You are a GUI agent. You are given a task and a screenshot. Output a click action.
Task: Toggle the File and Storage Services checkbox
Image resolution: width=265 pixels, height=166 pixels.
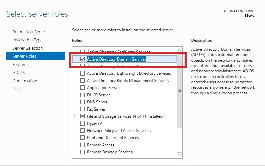tap(82, 116)
